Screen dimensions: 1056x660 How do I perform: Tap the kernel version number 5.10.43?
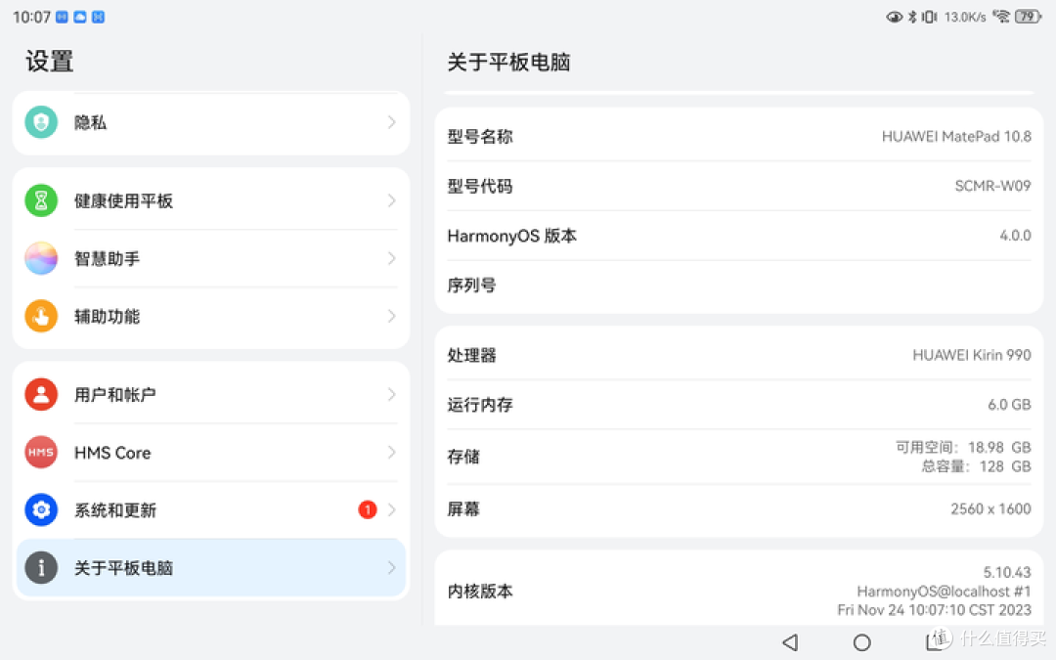pyautogui.click(x=1007, y=572)
